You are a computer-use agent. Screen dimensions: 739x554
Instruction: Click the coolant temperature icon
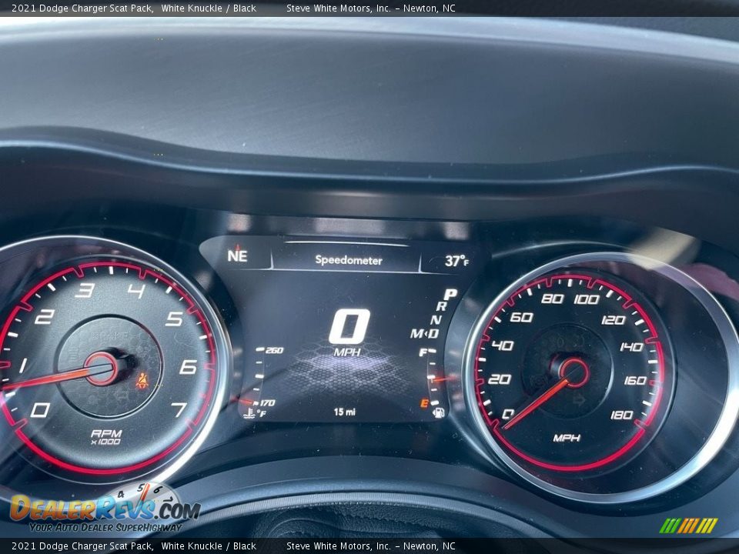click(249, 414)
